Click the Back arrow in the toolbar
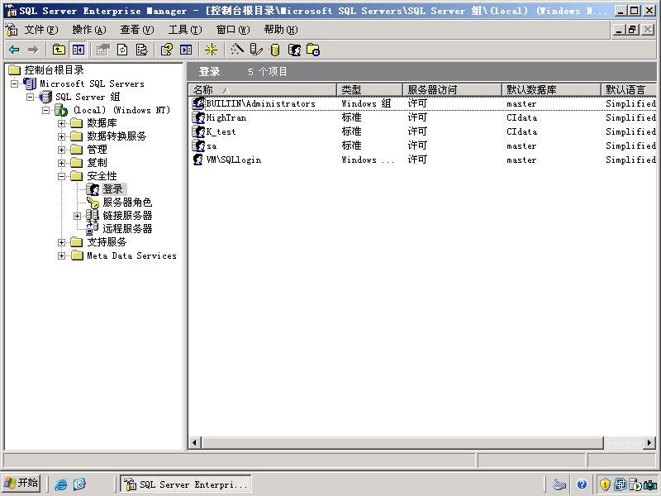 click(x=14, y=50)
